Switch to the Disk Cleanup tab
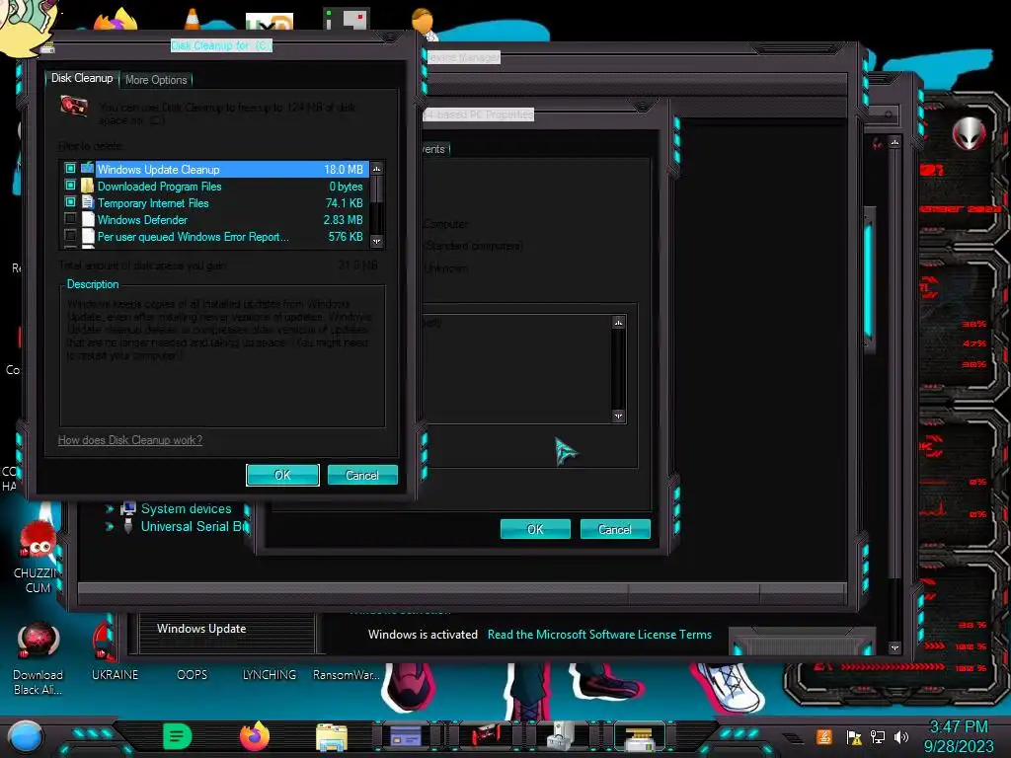The width and height of the screenshot is (1011, 758). pyautogui.click(x=82, y=78)
